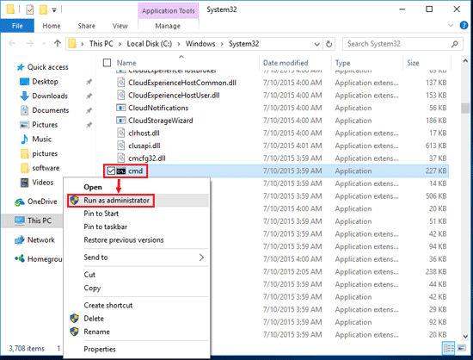Click the CloudExperienceHostCommon.dll file icon
The height and width of the screenshot is (360, 473).
[121, 83]
